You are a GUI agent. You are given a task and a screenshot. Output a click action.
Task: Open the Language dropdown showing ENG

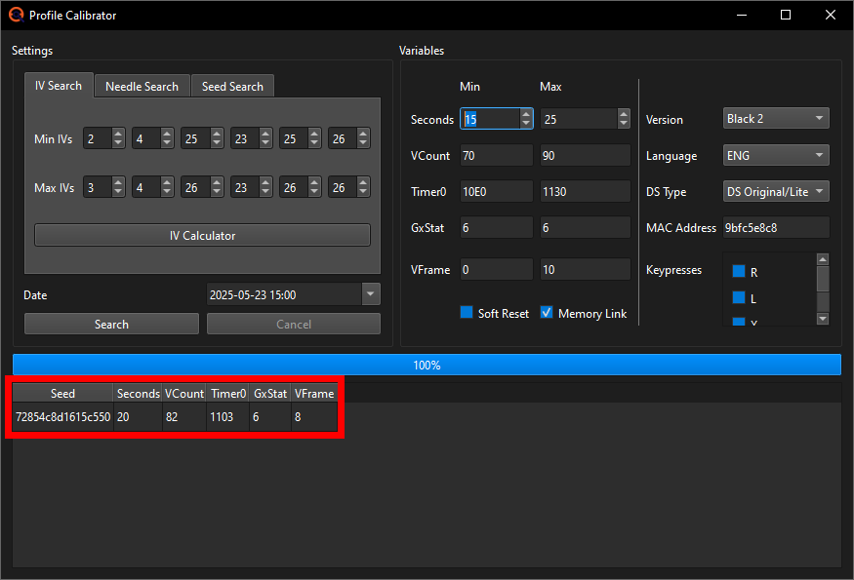pyautogui.click(x=776, y=156)
